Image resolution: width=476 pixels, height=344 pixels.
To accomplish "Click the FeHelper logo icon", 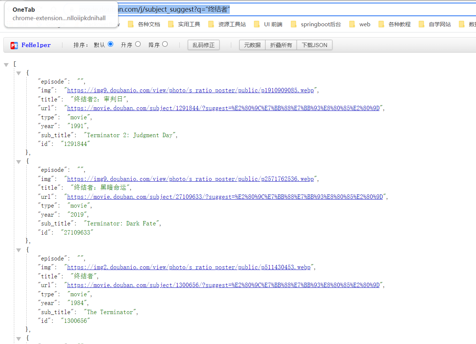I will tap(14, 45).
